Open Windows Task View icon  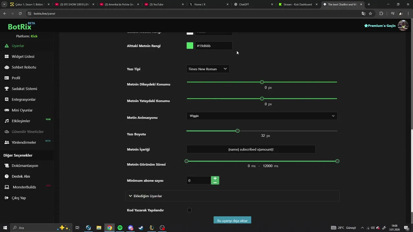pyautogui.click(x=77, y=228)
